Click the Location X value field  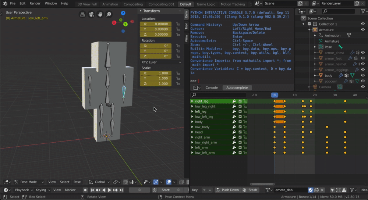pyautogui.click(x=155, y=24)
